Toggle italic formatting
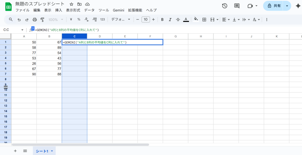This screenshot has height=155, width=302. [x=170, y=19]
